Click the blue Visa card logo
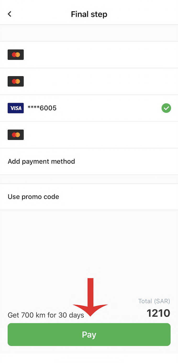The width and height of the screenshot is (178, 363). coord(16,108)
